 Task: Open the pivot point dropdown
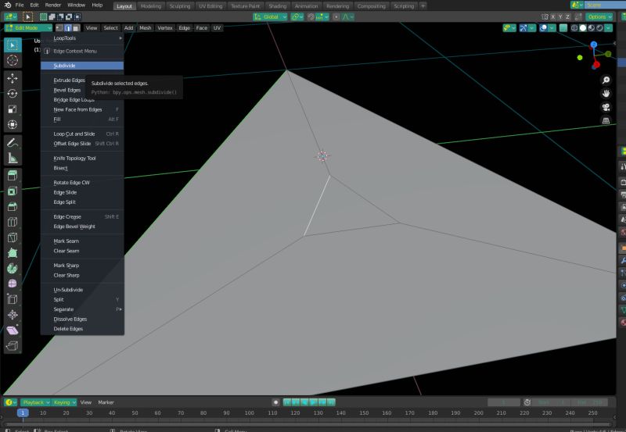pos(297,16)
